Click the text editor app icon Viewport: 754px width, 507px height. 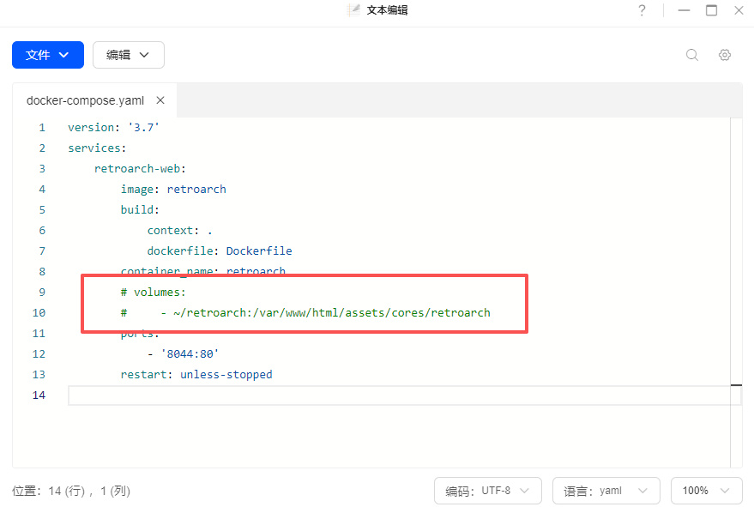(353, 10)
